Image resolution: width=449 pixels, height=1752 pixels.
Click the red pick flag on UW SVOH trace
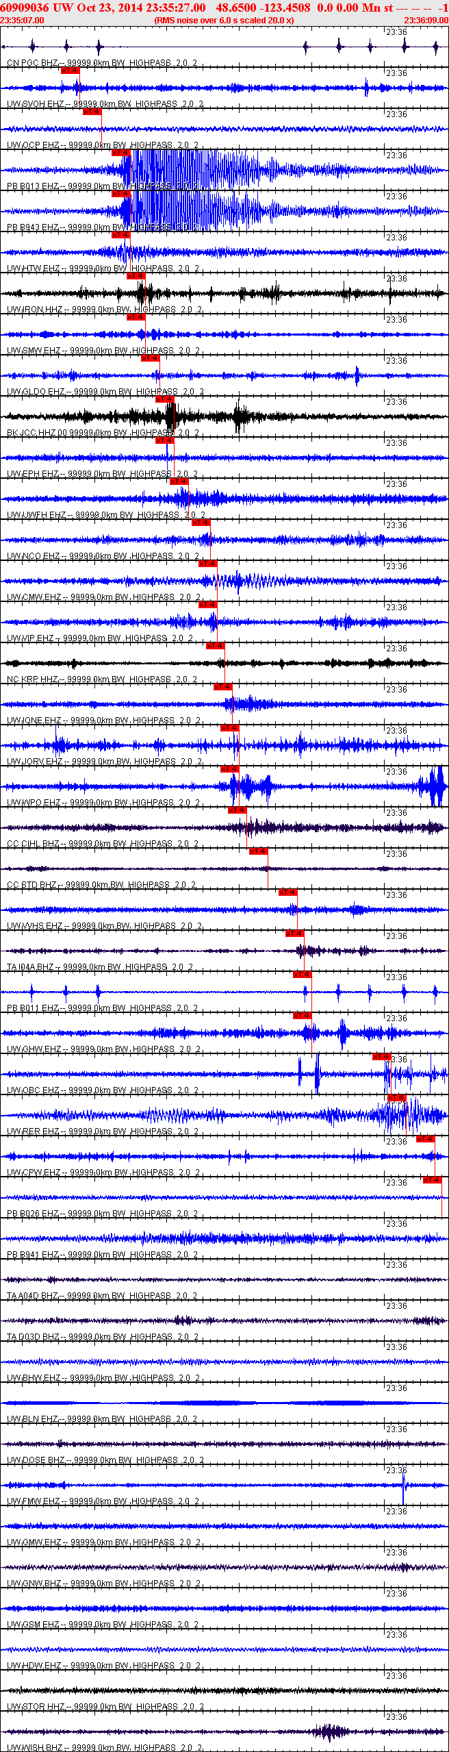click(x=70, y=71)
